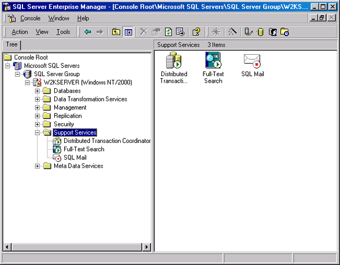Image resolution: width=340 pixels, height=265 pixels.
Task: Select Microsoft SQL Servers label in tree
Action: click(x=52, y=66)
